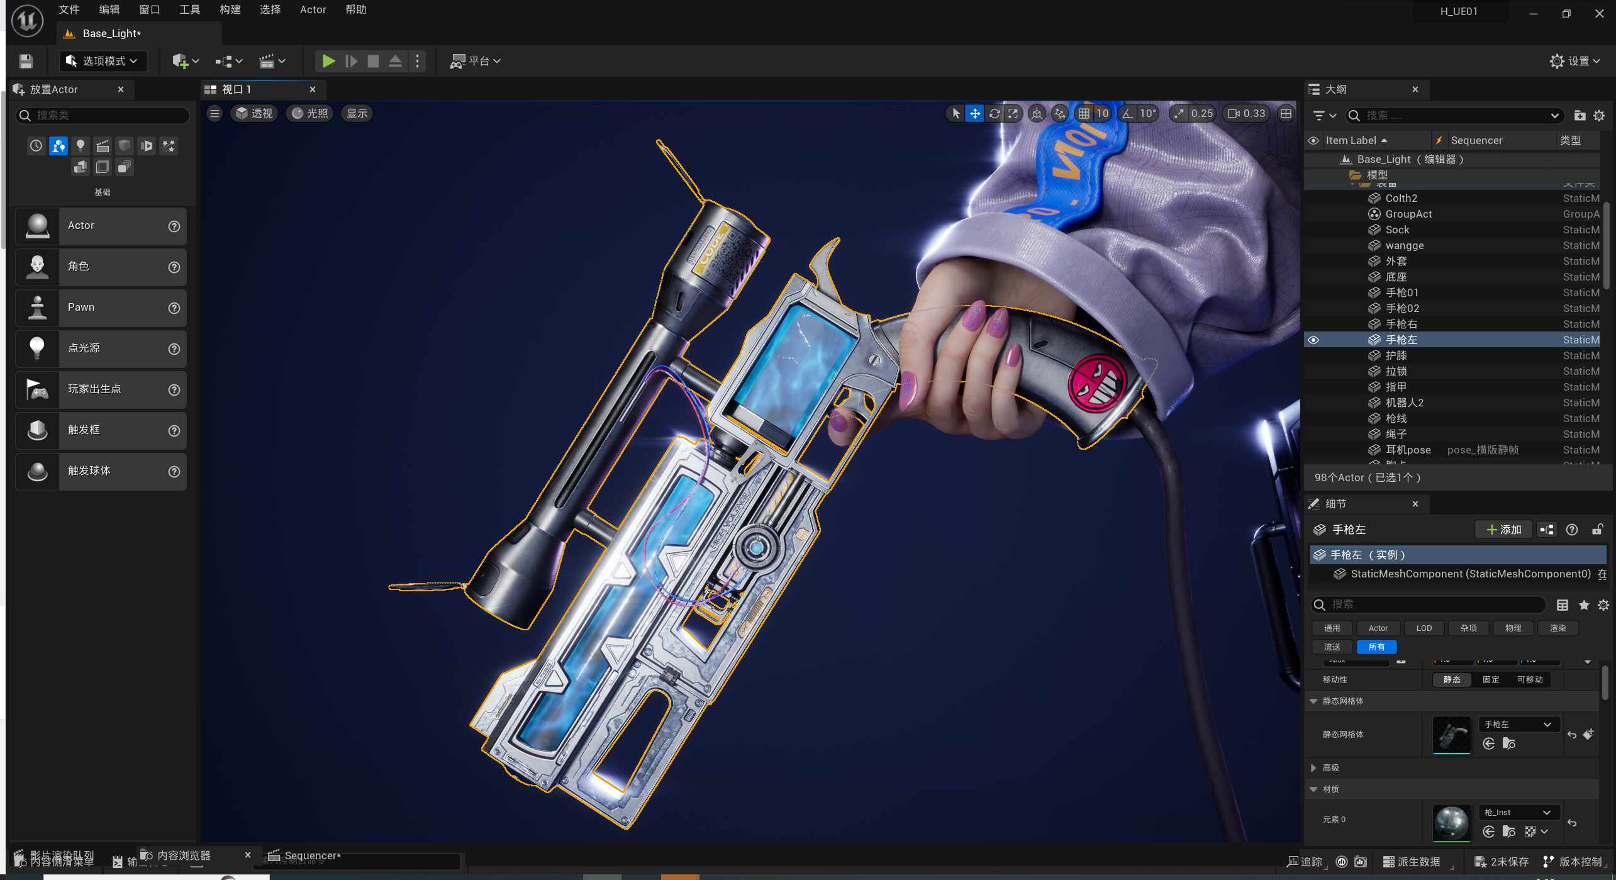
Task: Open the 平台 platforms dropdown
Action: (x=476, y=61)
